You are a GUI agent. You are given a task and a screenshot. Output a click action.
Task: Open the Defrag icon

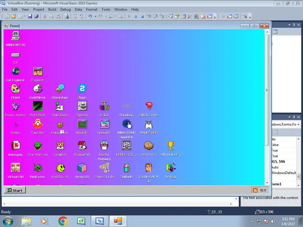(171, 168)
